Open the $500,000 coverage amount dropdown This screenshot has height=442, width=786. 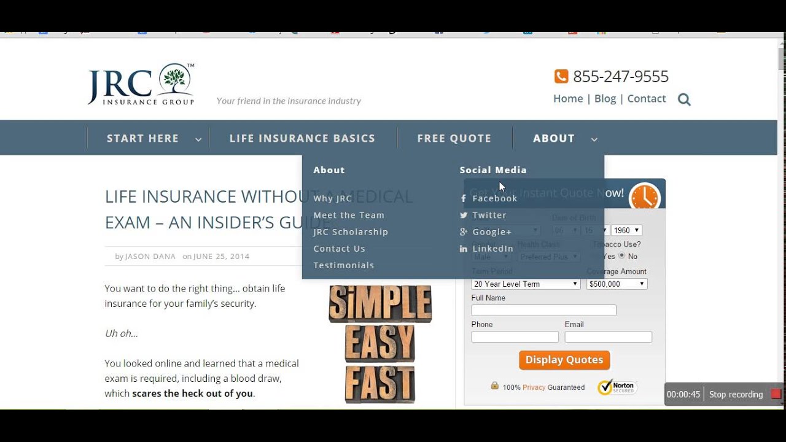(x=617, y=284)
